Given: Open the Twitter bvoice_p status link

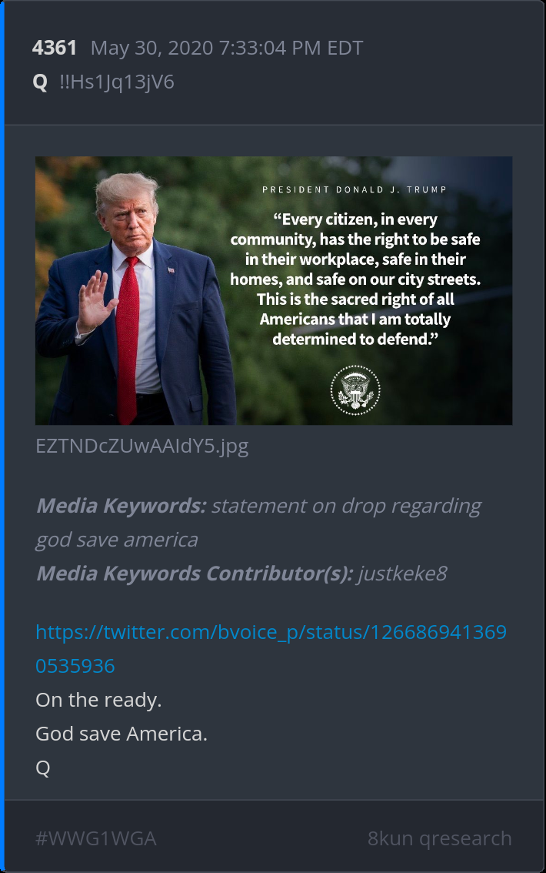Looking at the screenshot, I should [271, 649].
